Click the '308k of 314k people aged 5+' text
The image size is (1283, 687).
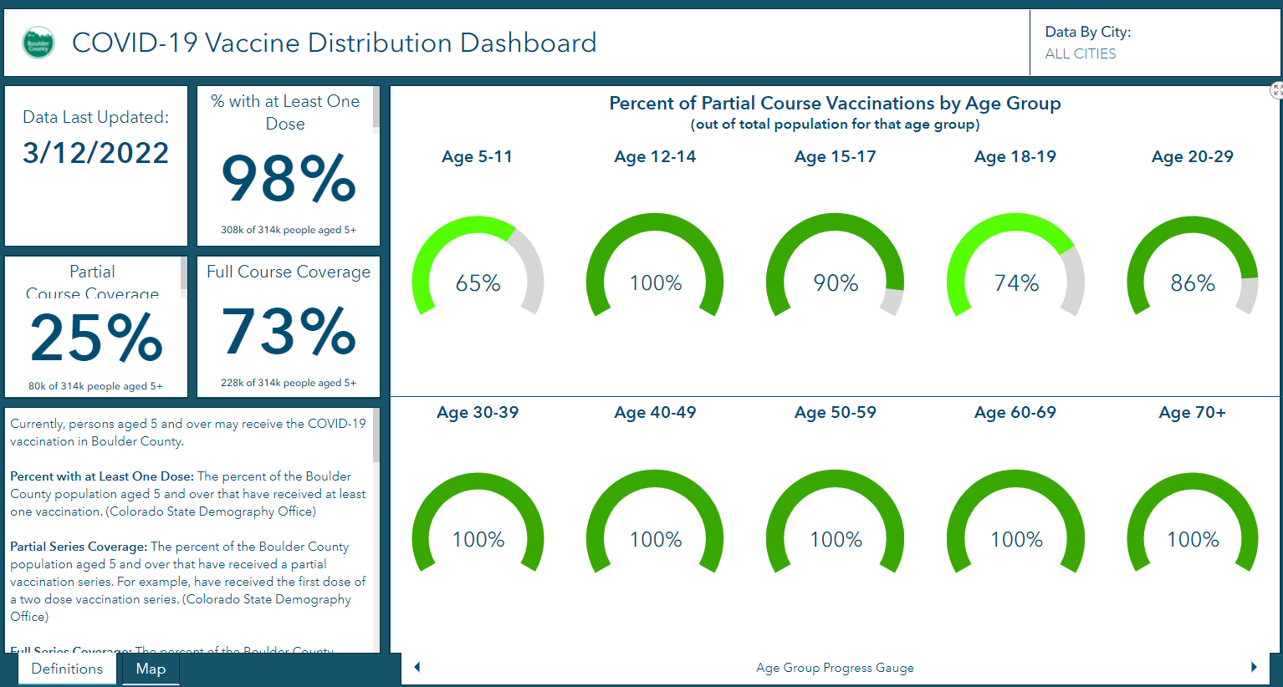(x=289, y=230)
